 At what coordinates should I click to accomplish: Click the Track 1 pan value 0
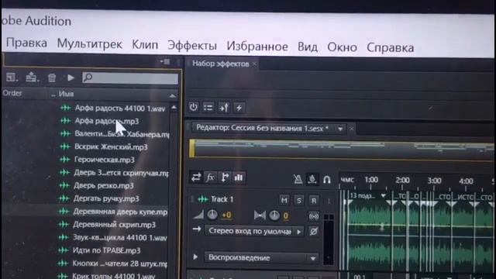(x=286, y=215)
